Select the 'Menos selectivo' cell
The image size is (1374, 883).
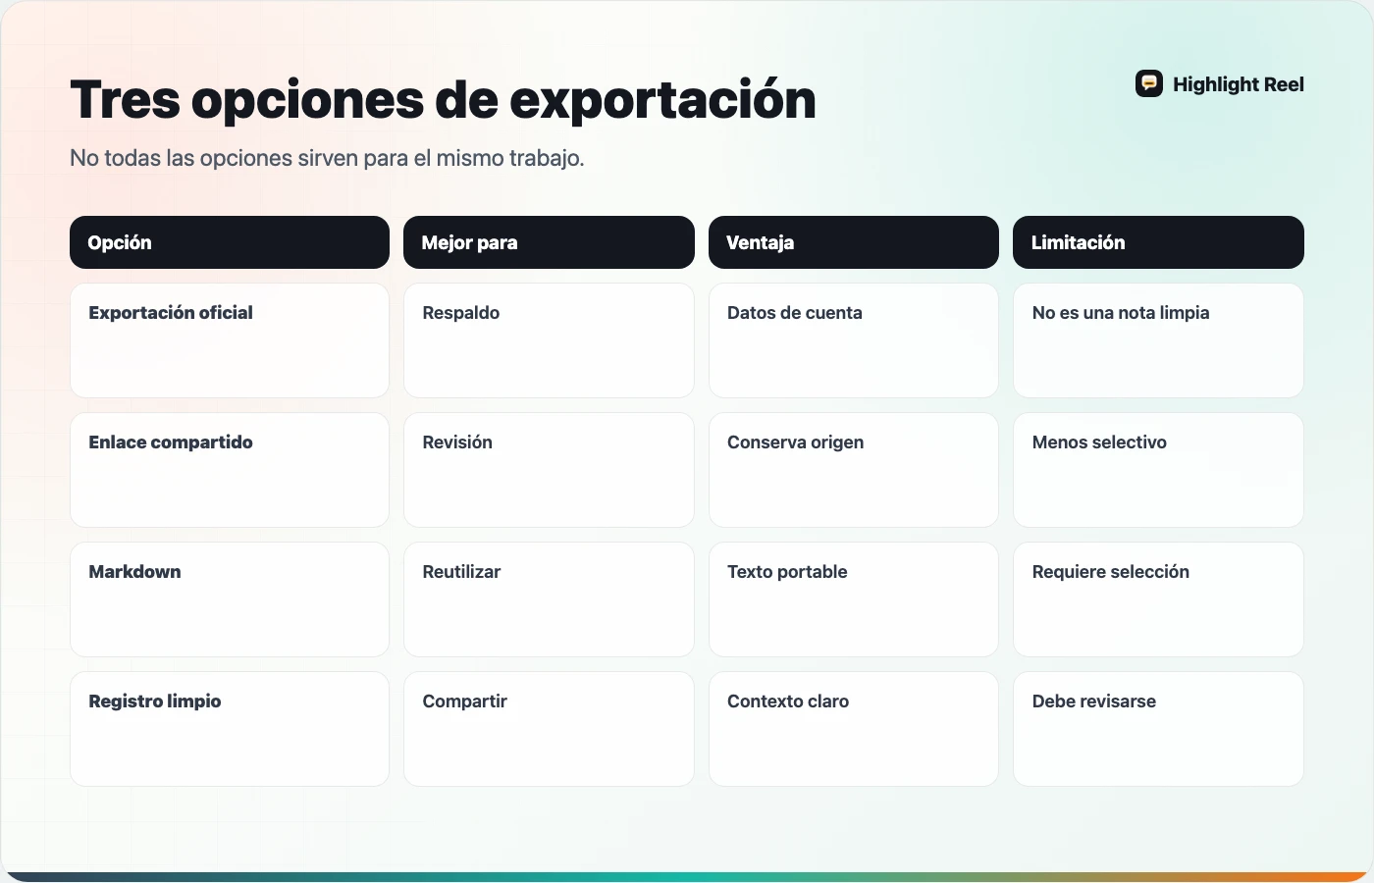(x=1158, y=470)
